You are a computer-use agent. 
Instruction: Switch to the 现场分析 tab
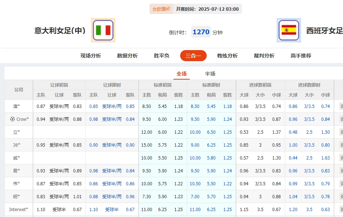click(x=90, y=55)
